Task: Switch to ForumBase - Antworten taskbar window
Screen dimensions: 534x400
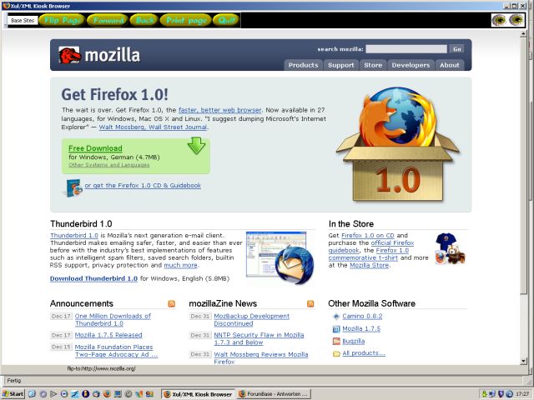Action: 274,394
